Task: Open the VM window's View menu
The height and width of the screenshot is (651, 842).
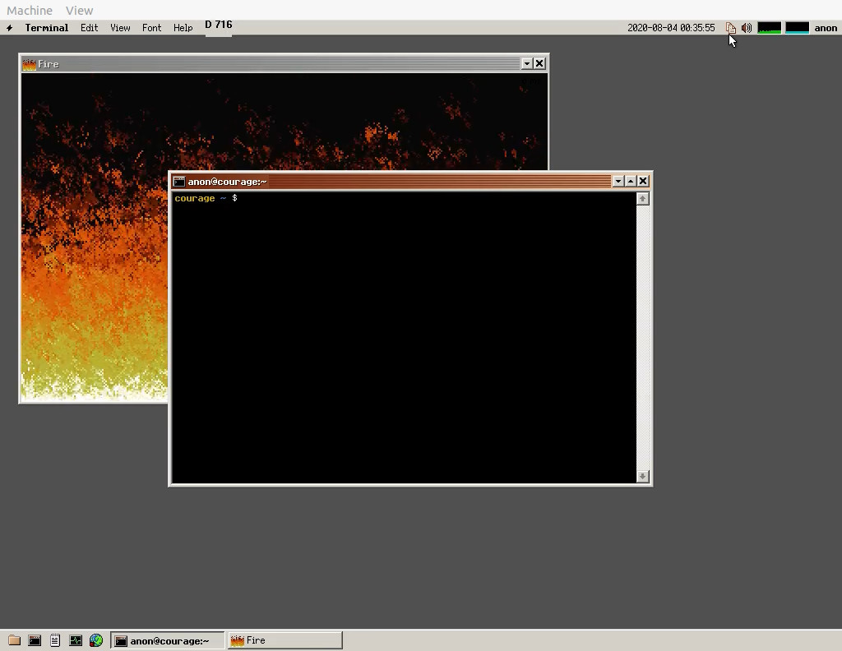Action: click(x=79, y=10)
